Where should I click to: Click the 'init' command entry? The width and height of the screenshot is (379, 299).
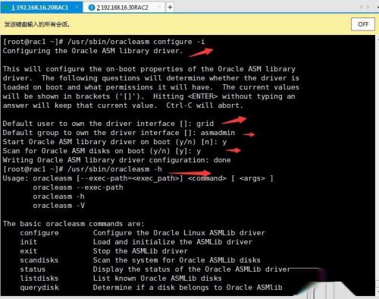coord(29,242)
